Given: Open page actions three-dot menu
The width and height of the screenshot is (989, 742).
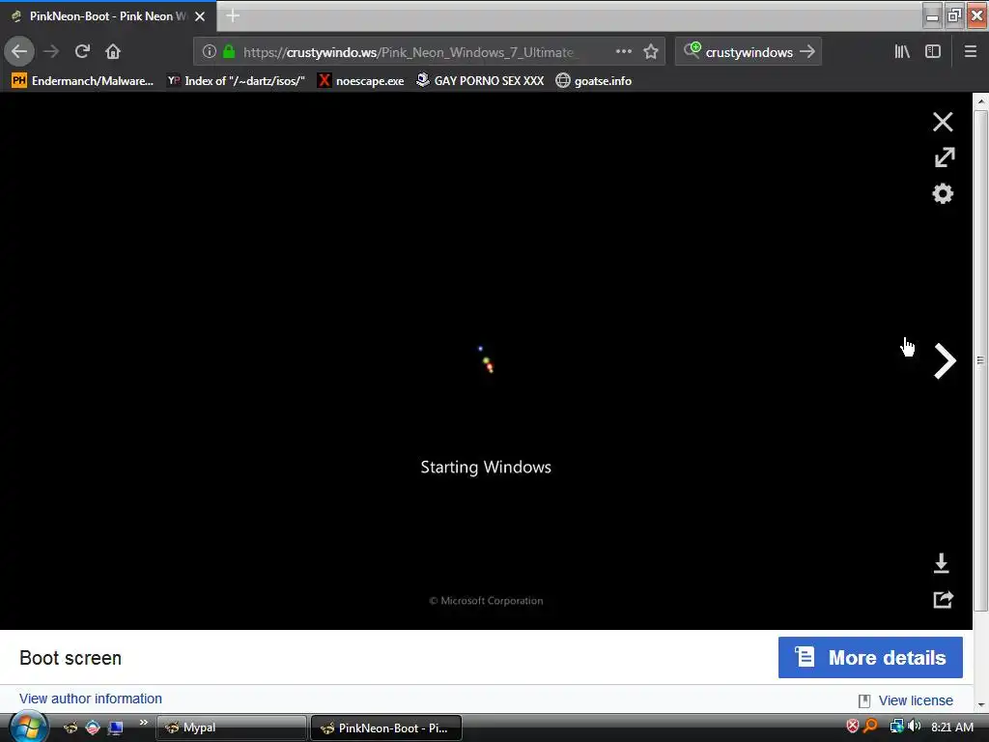Looking at the screenshot, I should (x=623, y=51).
